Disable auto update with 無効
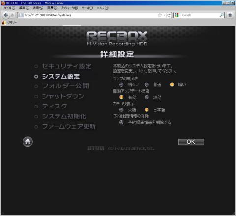236x216 pixels. [147, 97]
